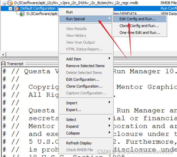Image resolution: width=177 pixels, height=157 pixels.
Task: Click the Run Special submenu arrow
Action: click(x=109, y=18)
